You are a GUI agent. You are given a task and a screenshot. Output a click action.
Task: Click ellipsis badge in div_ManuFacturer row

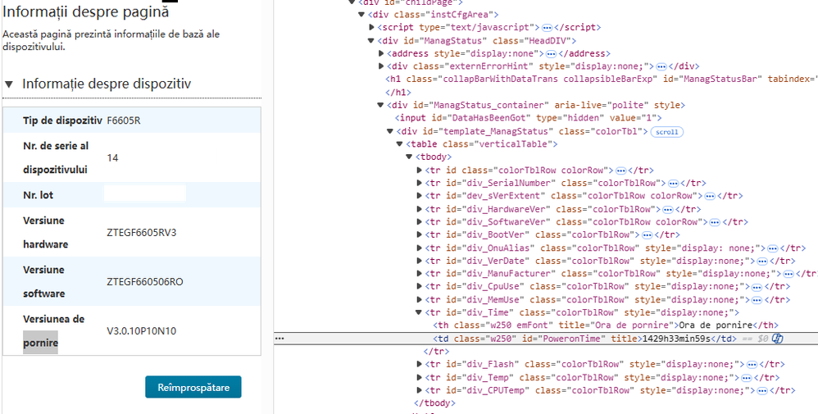click(x=788, y=274)
